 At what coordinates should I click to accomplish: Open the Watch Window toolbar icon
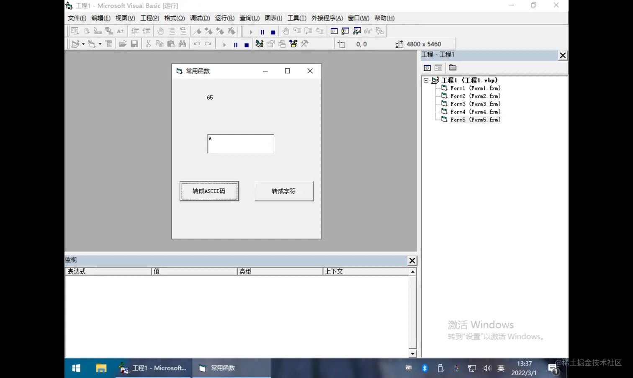tap(357, 31)
